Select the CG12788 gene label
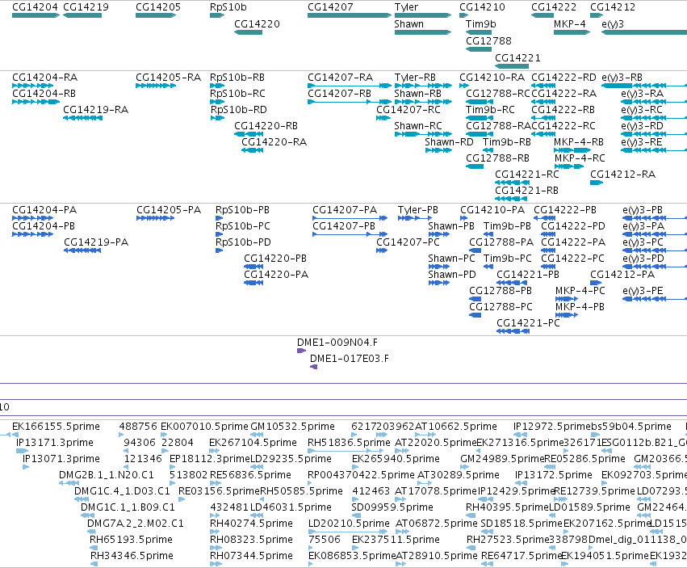687x568 pixels. coord(488,40)
